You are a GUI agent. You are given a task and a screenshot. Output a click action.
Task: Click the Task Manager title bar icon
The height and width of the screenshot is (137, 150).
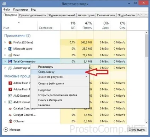tap(4, 4)
